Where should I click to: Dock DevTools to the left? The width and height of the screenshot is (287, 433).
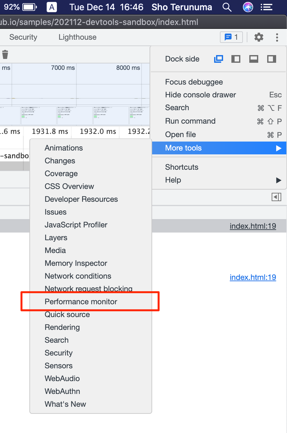[x=236, y=59]
